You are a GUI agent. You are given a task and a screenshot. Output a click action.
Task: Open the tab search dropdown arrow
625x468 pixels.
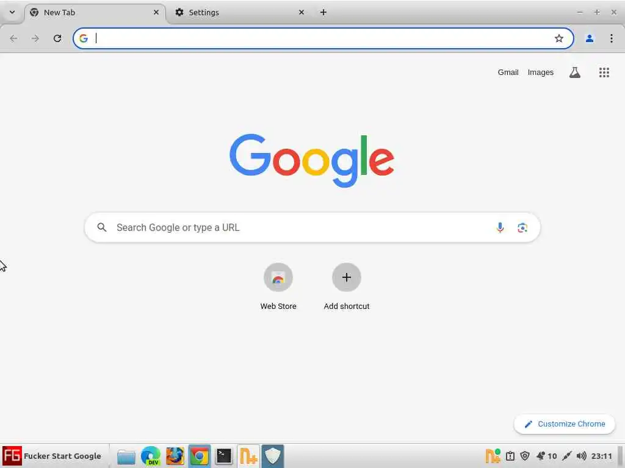coord(12,12)
